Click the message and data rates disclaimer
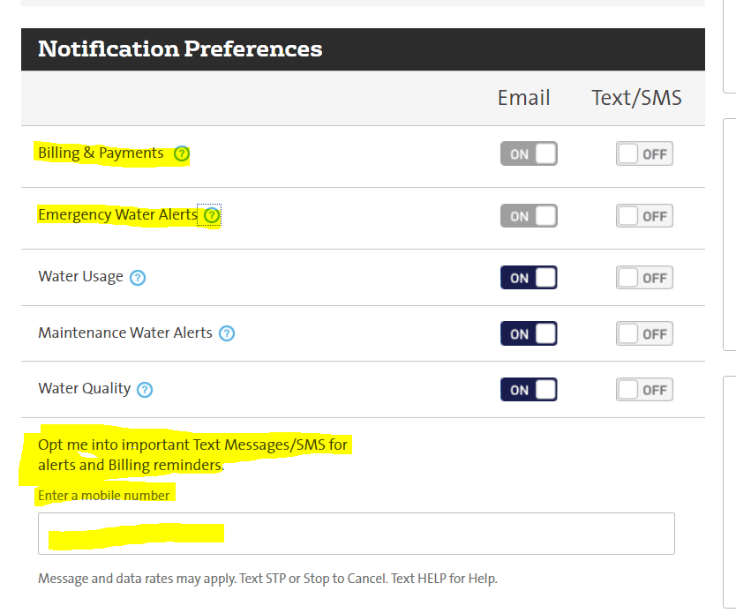 click(267, 577)
